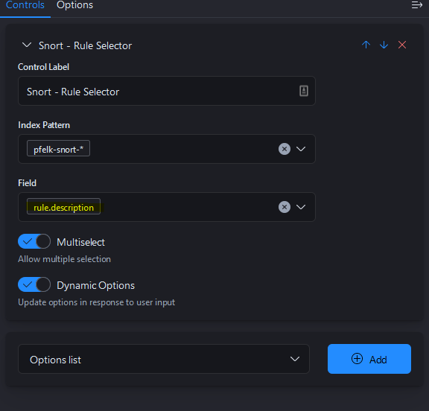Switch to the Options tab
This screenshot has height=411, width=429.
pyautogui.click(x=74, y=5)
